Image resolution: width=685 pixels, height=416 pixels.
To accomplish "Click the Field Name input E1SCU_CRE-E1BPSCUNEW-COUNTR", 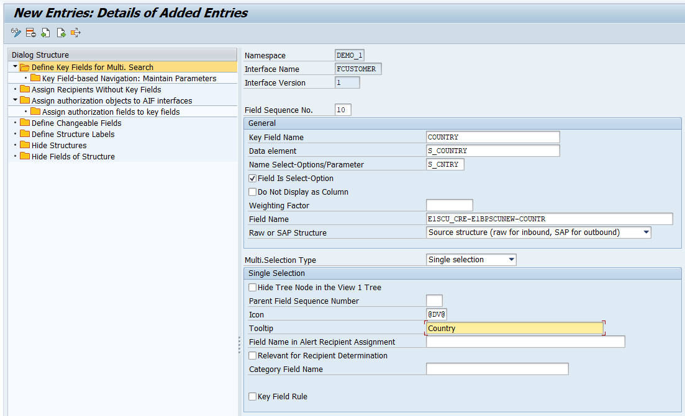I will pyautogui.click(x=550, y=219).
